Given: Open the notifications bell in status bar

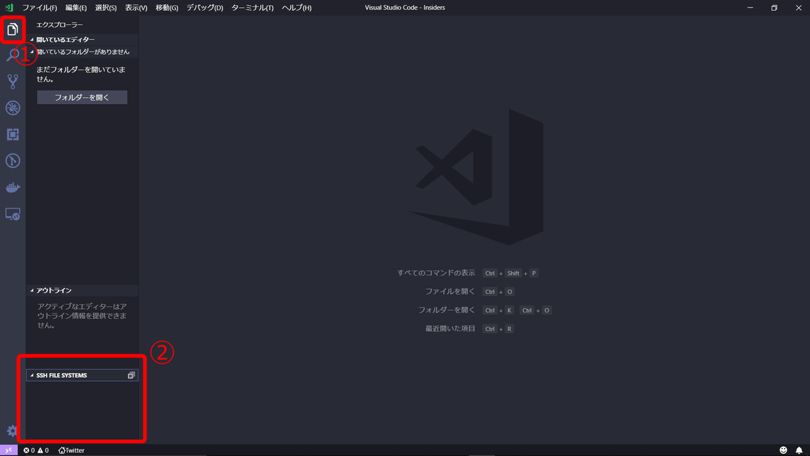Looking at the screenshot, I should click(799, 450).
